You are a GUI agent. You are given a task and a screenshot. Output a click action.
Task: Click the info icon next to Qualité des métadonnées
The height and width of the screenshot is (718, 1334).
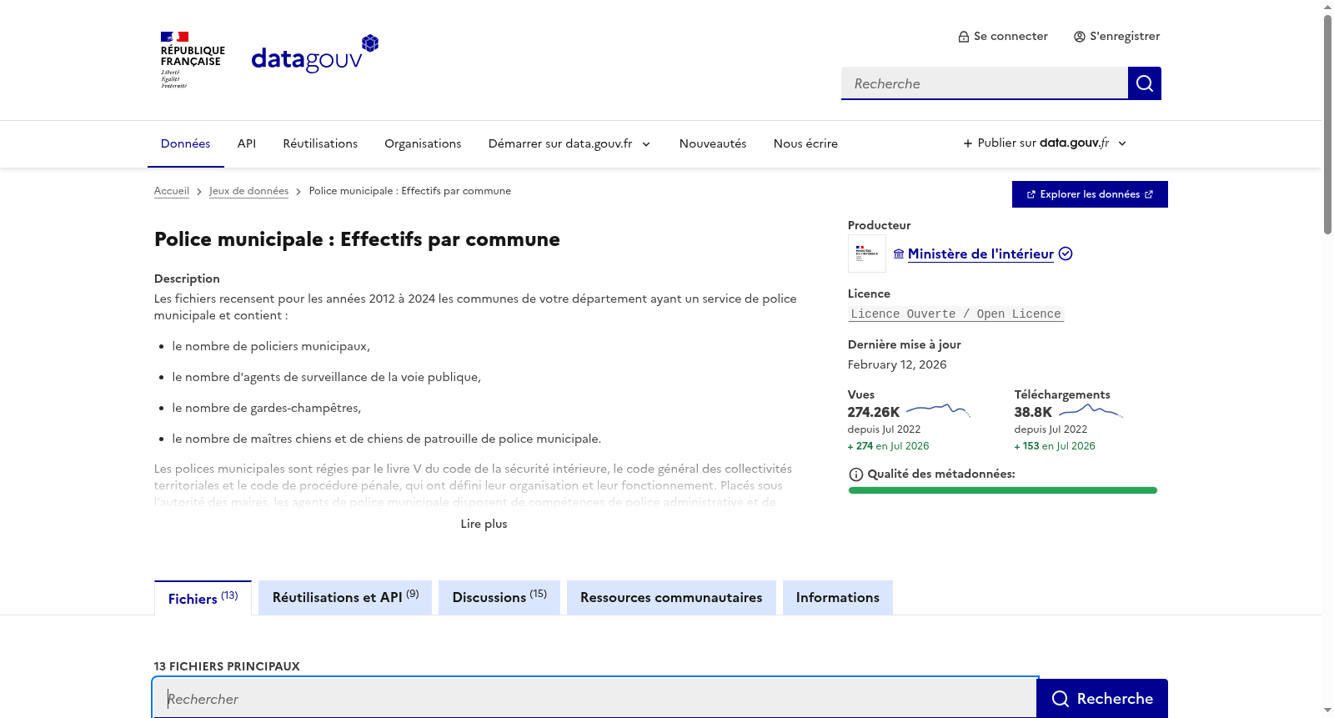[855, 474]
